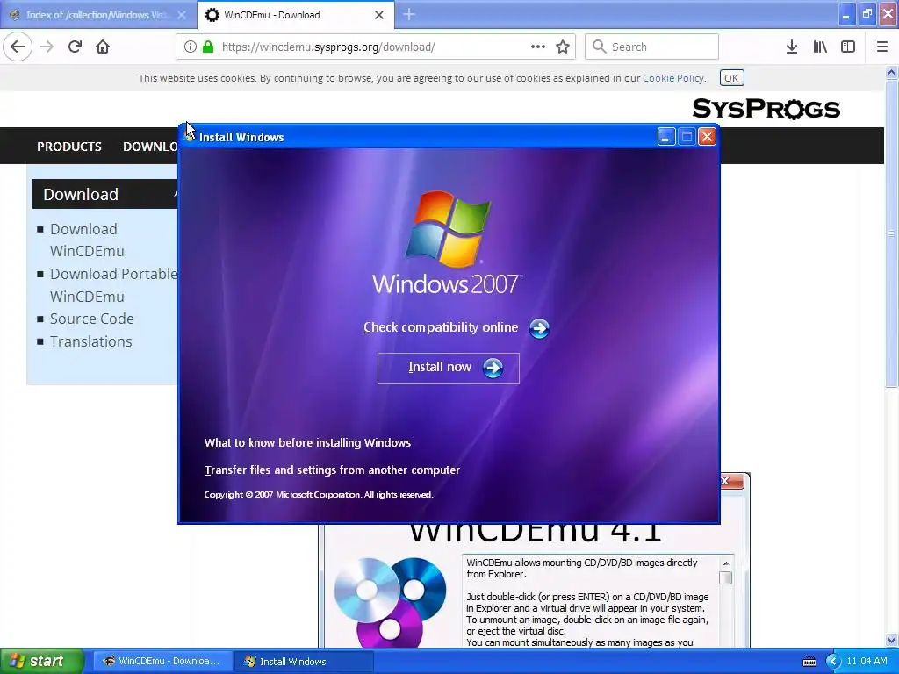The image size is (899, 674).
Task: Close the WinCDEmu - Download tab
Action: pyautogui.click(x=379, y=15)
